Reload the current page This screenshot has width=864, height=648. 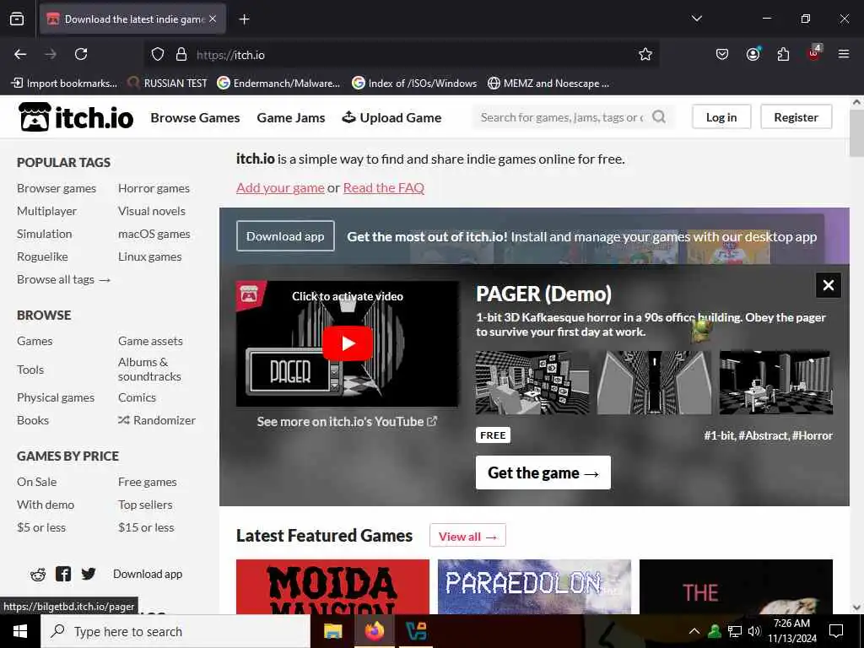coord(81,54)
